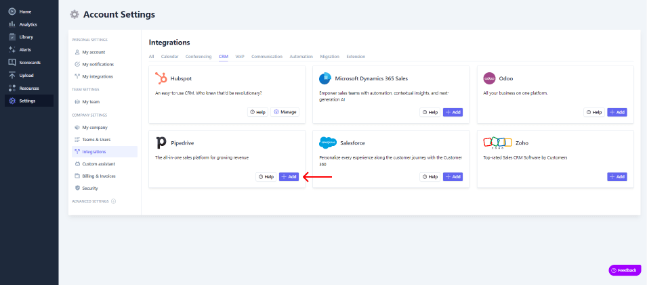The height and width of the screenshot is (285, 647).
Task: Click the Salesforce cloud logo
Action: (328, 142)
